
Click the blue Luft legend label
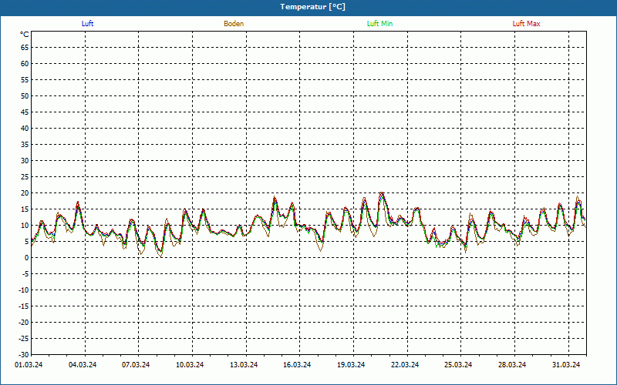coord(87,24)
